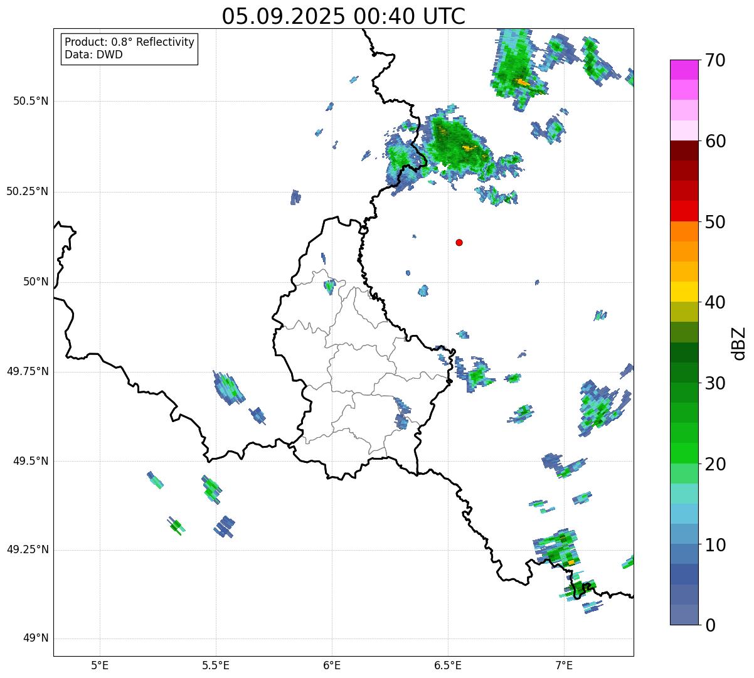Click the 7°E longitude tick label
The width and height of the screenshot is (754, 678).
click(564, 665)
